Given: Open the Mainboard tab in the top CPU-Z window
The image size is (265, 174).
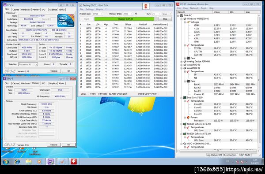Looking at the screenshot, I should tap(26, 10).
